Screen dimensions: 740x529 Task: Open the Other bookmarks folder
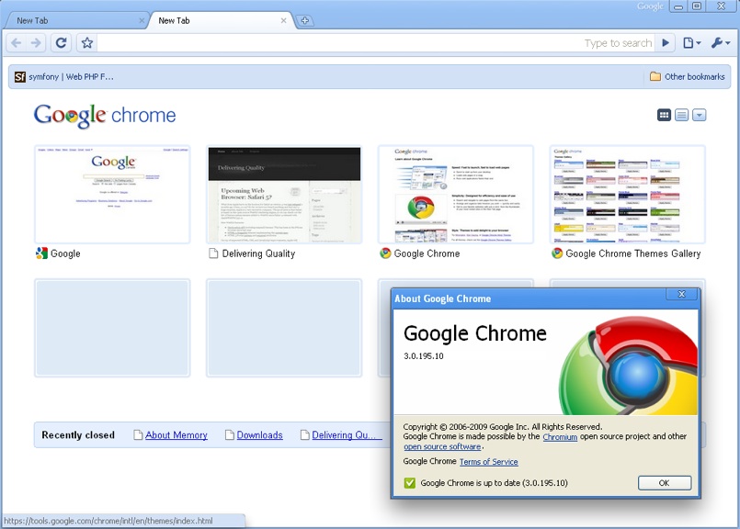[x=687, y=76]
